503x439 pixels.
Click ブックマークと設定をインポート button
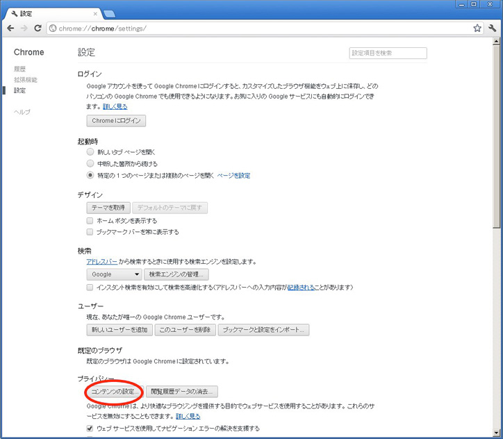263,330
